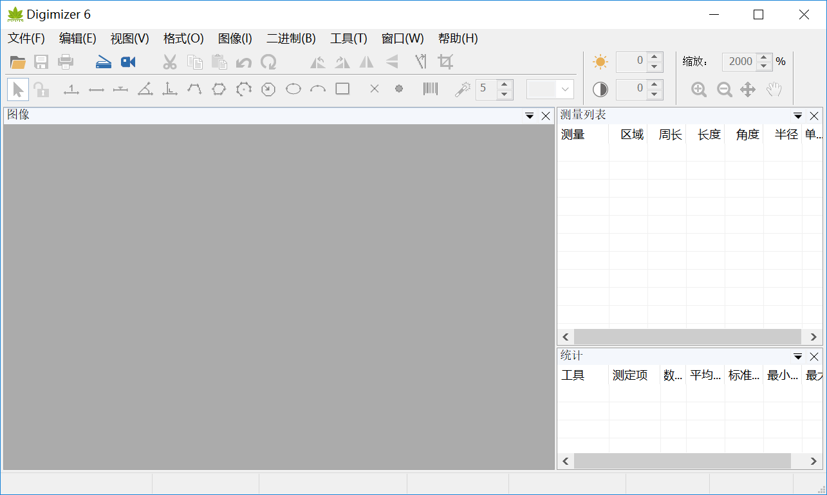Click the save (floppy disk) icon
This screenshot has height=495, width=827.
pos(41,62)
